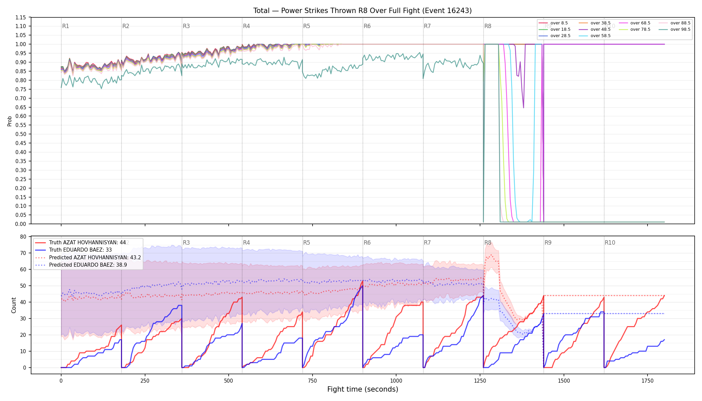Click the 1500 tick on time axis
702x401 pixels.
(564, 381)
